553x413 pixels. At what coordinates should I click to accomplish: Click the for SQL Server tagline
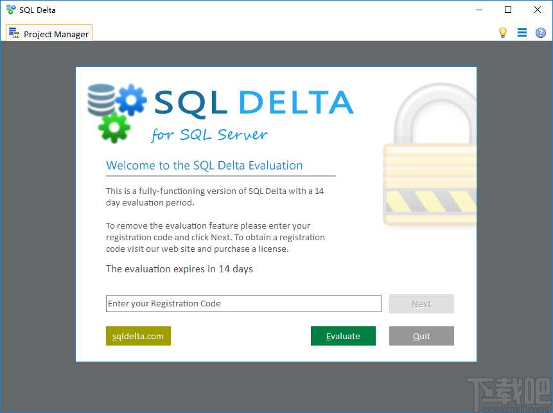(209, 134)
